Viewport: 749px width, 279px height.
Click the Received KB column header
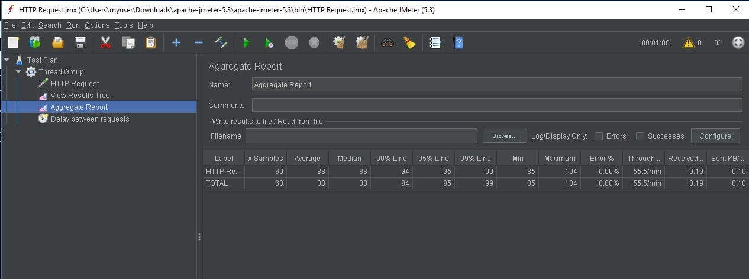click(686, 158)
